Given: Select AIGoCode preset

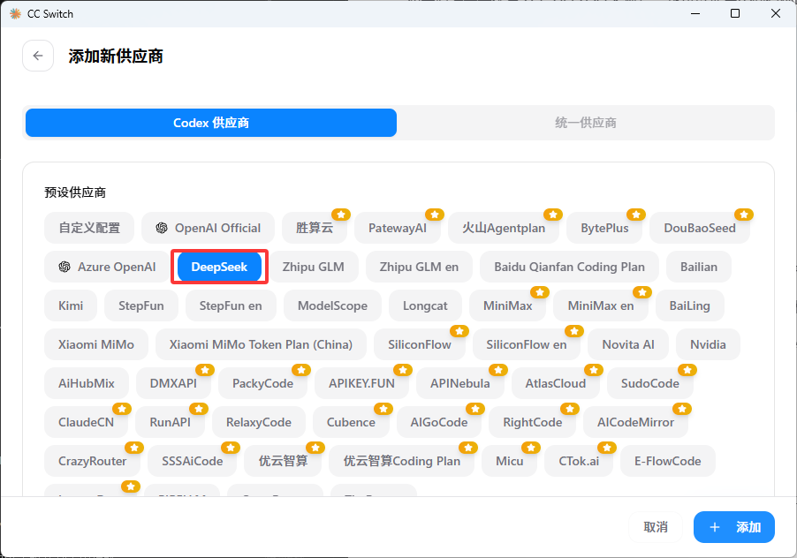Looking at the screenshot, I should click(439, 422).
